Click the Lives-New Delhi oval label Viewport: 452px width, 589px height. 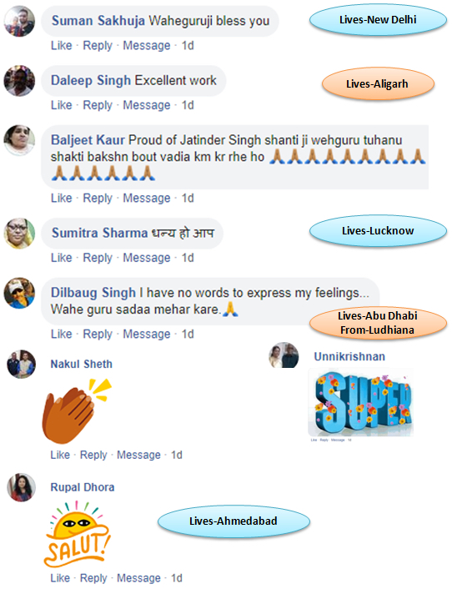(378, 19)
